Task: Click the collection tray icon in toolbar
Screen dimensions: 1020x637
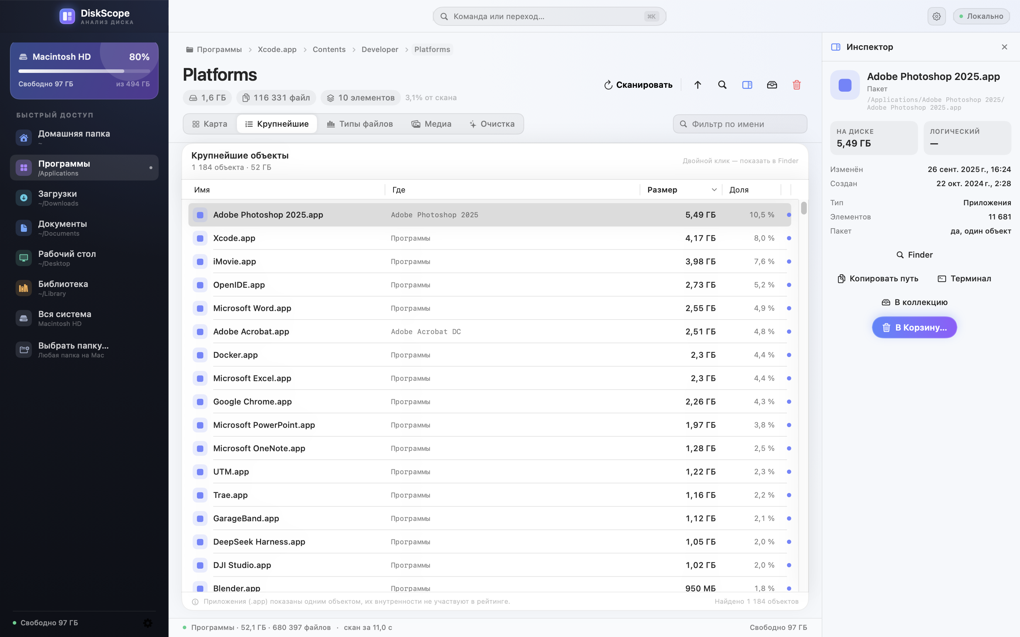Action: (772, 85)
